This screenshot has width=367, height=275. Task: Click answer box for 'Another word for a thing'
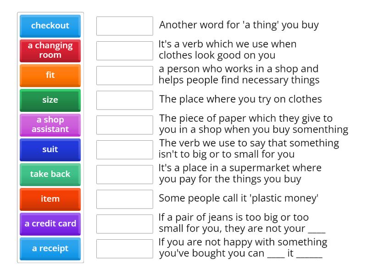[124, 26]
